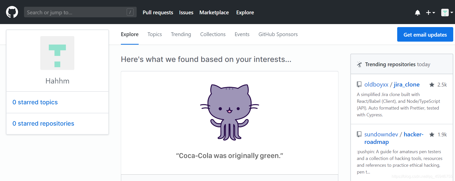Image resolution: width=455 pixels, height=181 pixels.
Task: Click the star icon for jira_clone
Action: [432, 85]
